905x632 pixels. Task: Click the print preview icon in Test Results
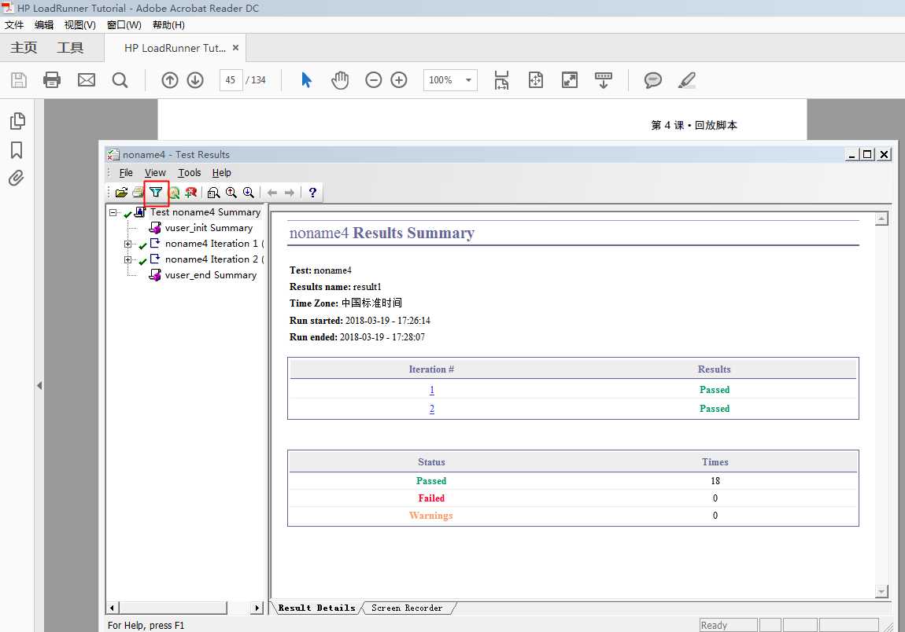[x=213, y=192]
